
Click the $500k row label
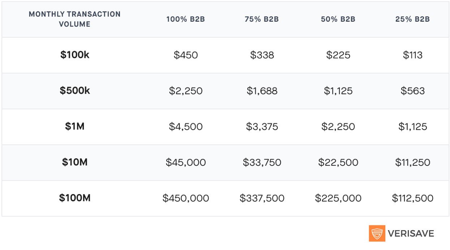pos(75,91)
